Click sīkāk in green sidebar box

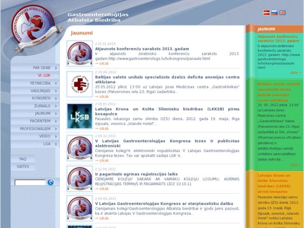(x=295, y=165)
